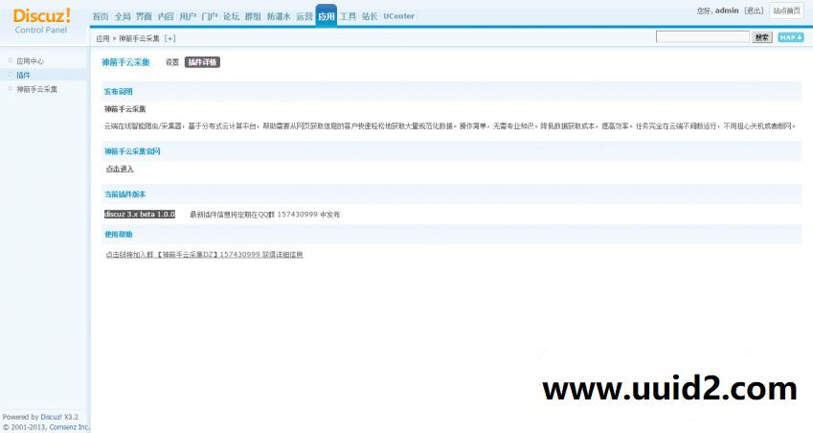813x433 pixels.
Task: Click the QQ group join help link
Action: (203, 255)
